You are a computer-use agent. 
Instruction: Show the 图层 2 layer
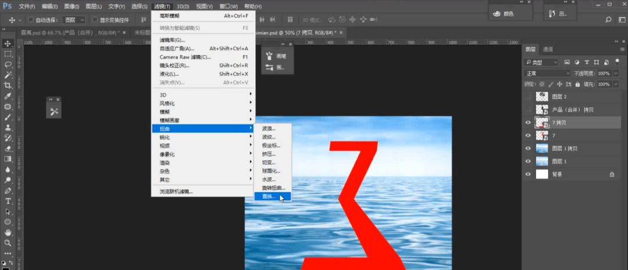click(528, 96)
